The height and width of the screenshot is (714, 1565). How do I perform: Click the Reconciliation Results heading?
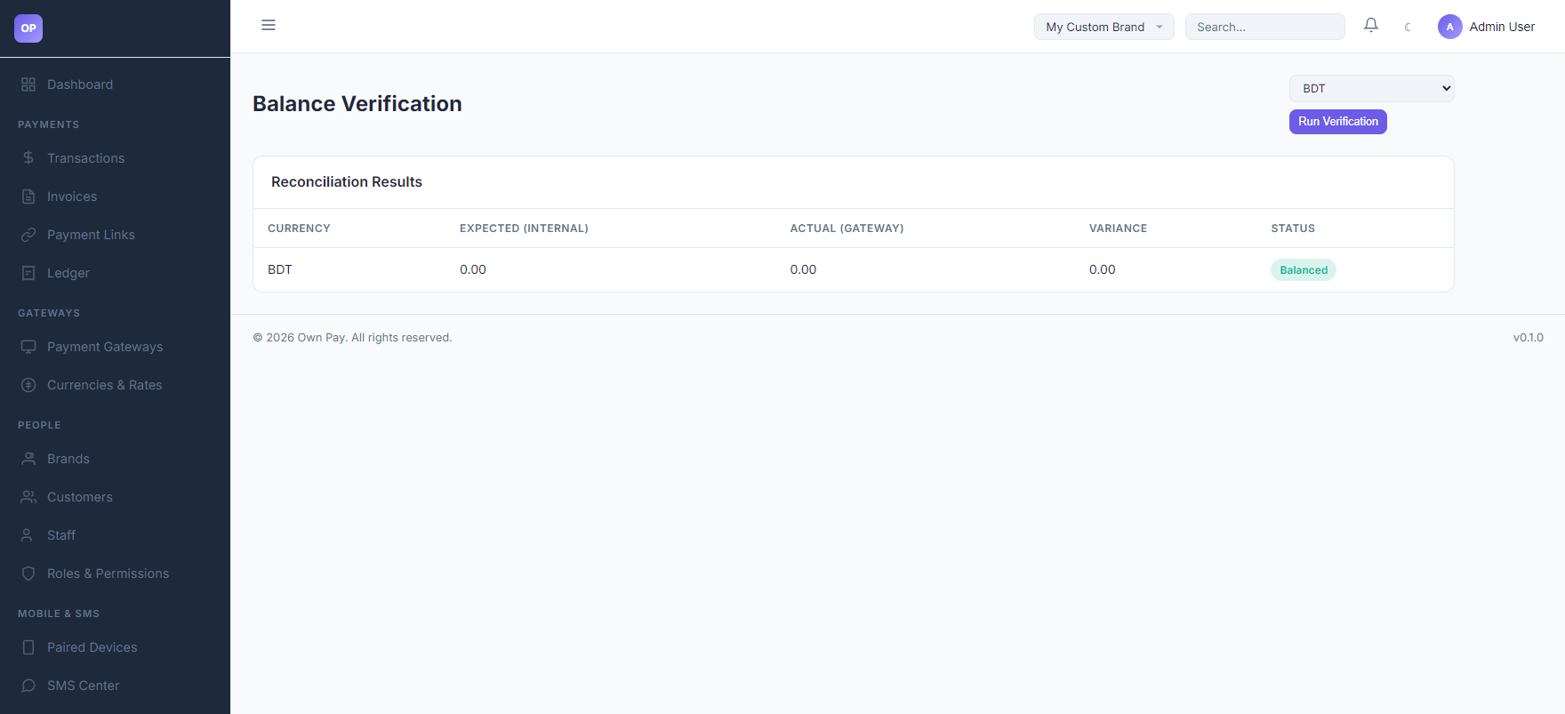[x=347, y=181]
